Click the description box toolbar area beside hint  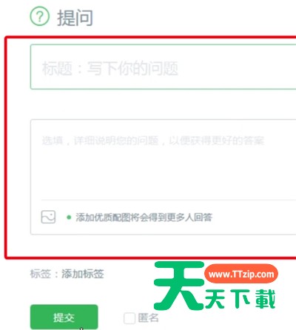(254, 218)
